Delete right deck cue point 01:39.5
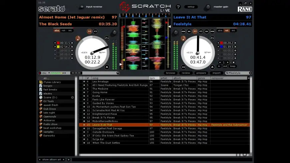The image size is (290, 163). pyautogui.click(x=235, y=47)
